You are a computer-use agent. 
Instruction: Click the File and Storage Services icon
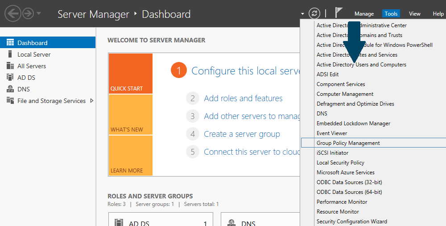[10, 100]
